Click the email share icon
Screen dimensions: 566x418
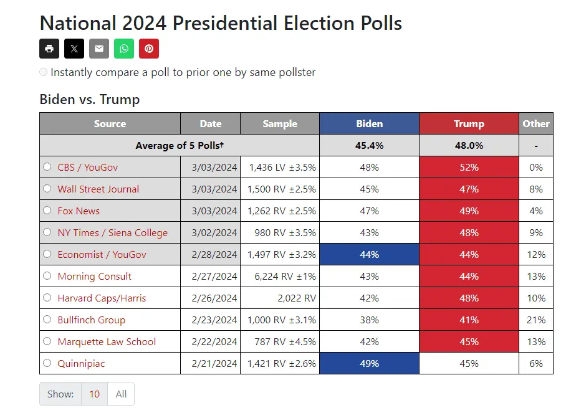(99, 49)
